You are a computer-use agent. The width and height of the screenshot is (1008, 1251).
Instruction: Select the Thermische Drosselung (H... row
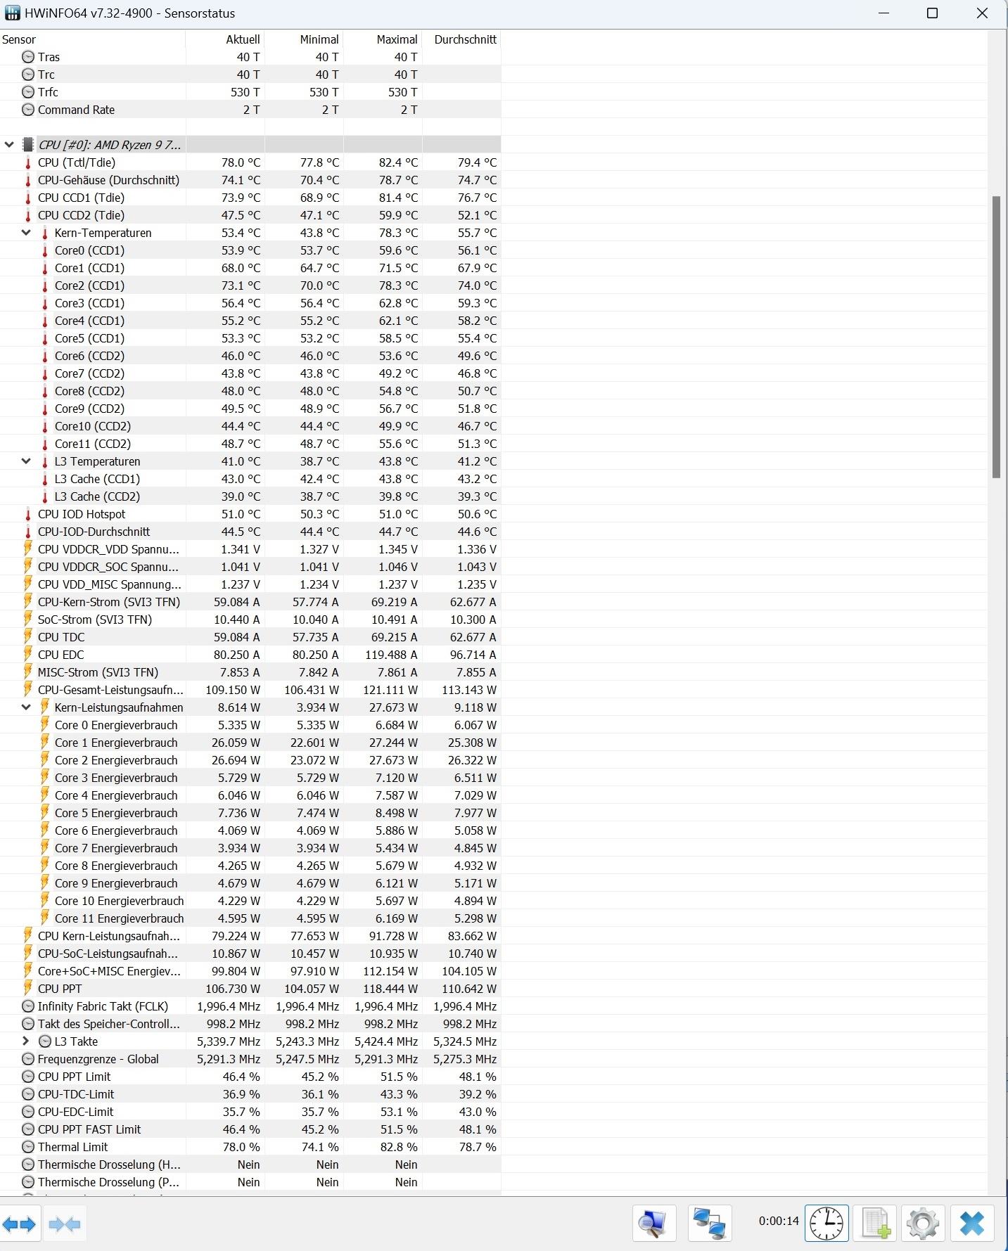pos(250,1165)
